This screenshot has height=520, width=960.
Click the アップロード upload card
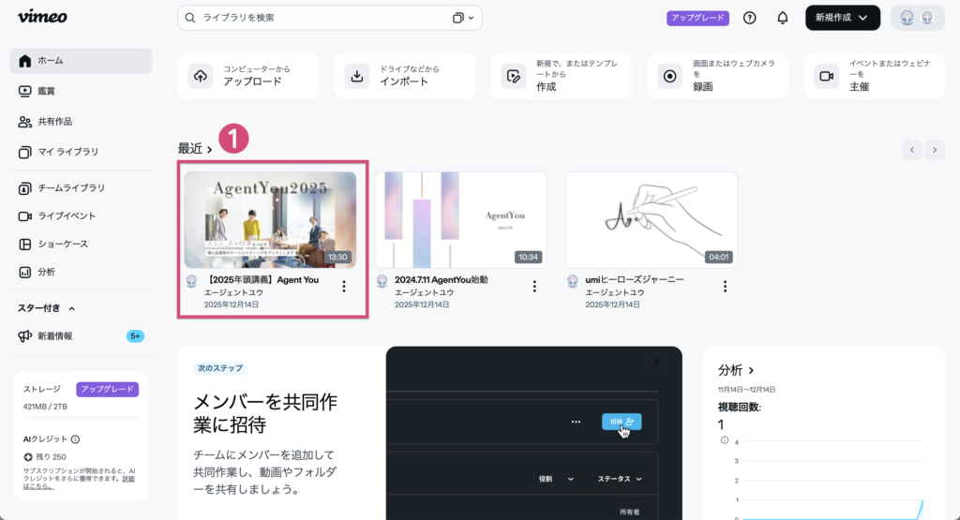[247, 76]
